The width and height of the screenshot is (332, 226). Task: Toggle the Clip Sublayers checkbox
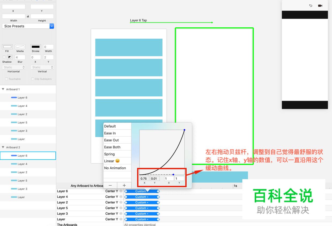click(33, 79)
